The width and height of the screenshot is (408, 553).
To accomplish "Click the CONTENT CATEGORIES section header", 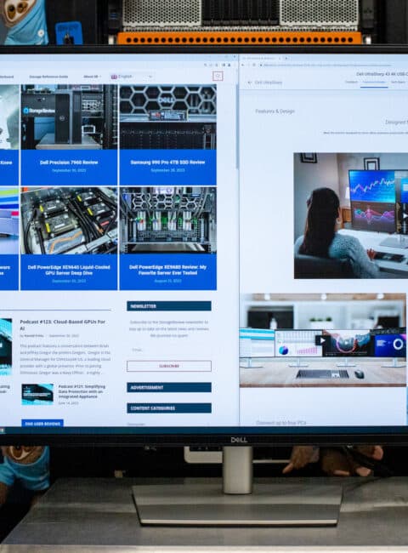I will coord(169,408).
